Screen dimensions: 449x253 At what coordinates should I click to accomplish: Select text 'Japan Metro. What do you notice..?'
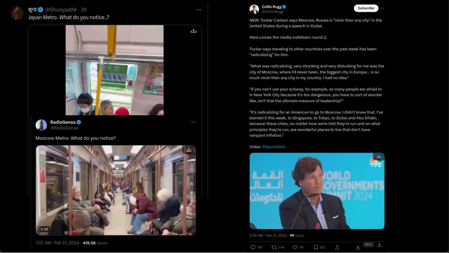[68, 17]
